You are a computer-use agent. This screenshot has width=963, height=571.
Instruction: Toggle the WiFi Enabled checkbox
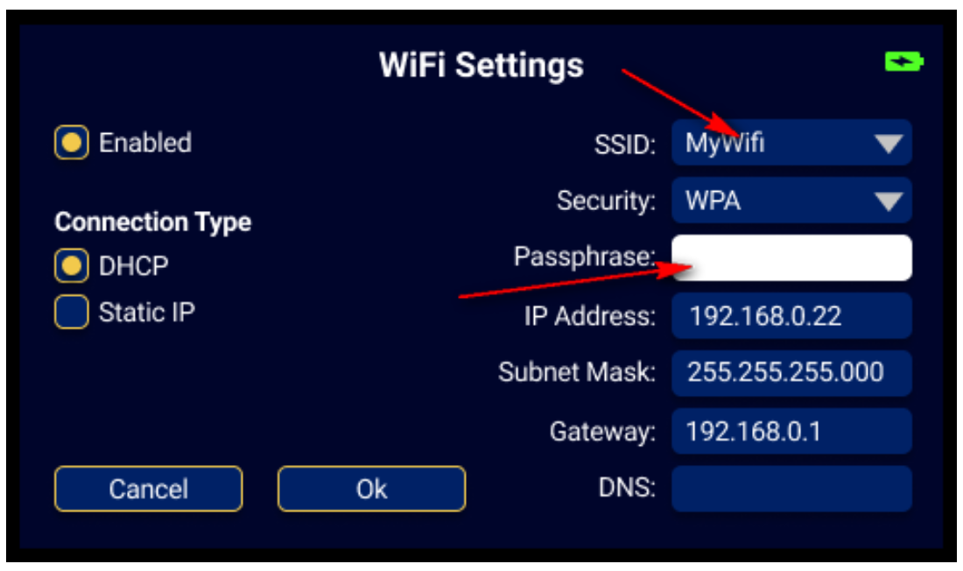click(x=71, y=143)
